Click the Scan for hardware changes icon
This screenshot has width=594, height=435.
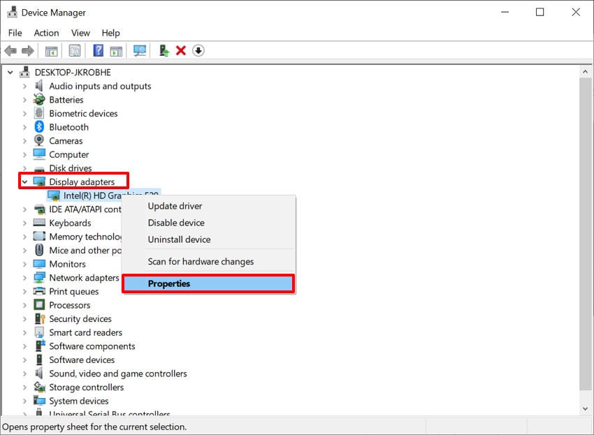pyautogui.click(x=139, y=50)
